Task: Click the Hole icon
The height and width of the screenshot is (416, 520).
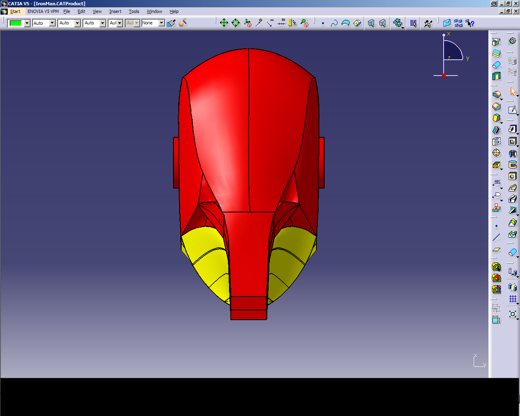Action: point(513,176)
